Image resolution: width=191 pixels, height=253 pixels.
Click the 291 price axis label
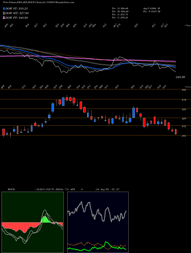tap(184, 136)
